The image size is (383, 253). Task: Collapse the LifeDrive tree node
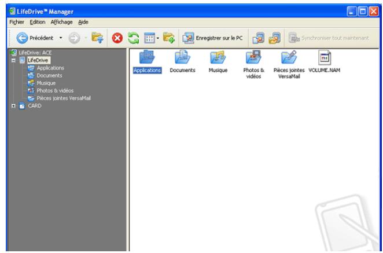coord(14,60)
